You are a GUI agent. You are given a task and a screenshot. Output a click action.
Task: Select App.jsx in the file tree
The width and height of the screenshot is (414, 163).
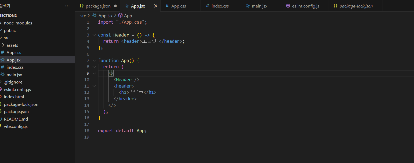pos(13,60)
